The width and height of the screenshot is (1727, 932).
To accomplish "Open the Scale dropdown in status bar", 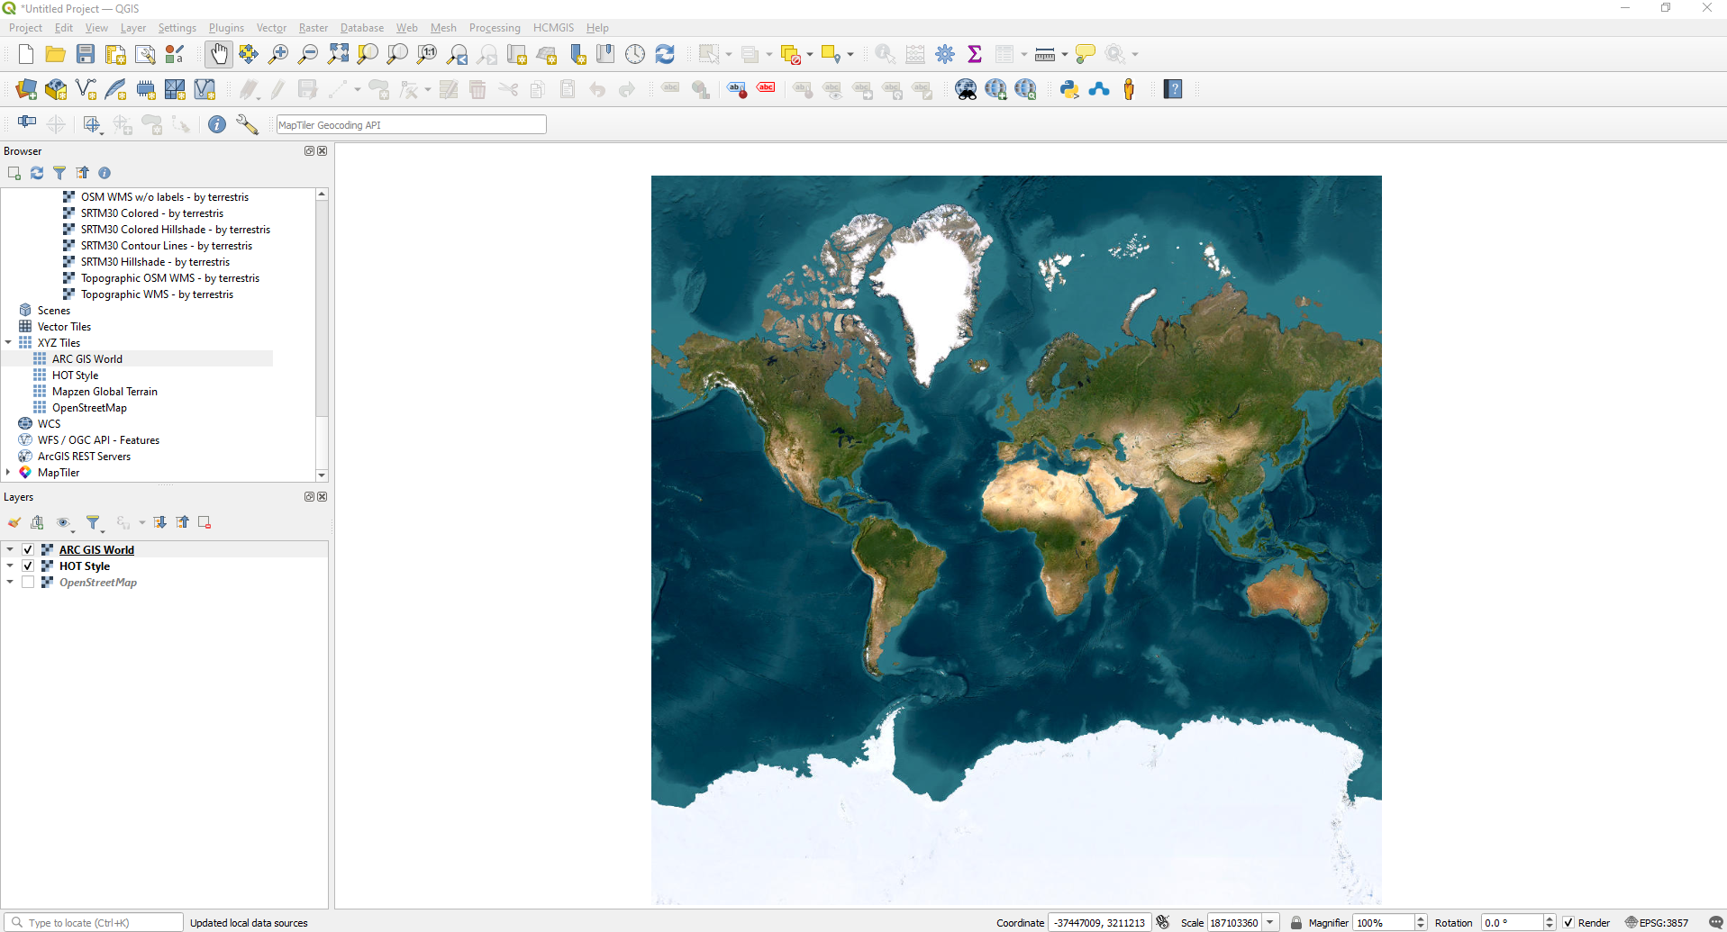I will pos(1270,922).
